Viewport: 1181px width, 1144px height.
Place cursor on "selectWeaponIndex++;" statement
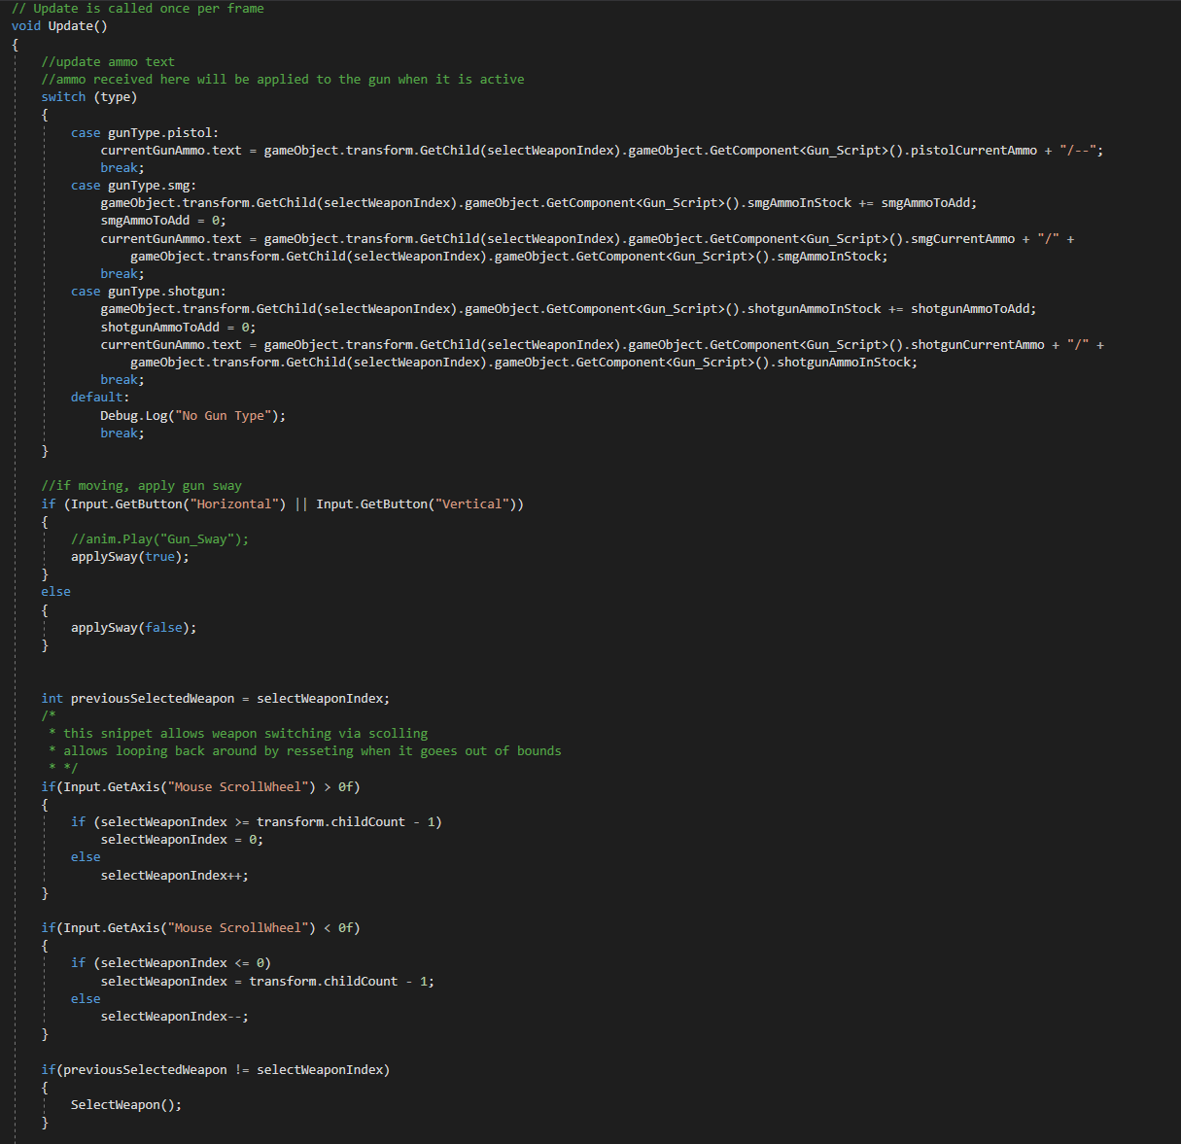174,875
